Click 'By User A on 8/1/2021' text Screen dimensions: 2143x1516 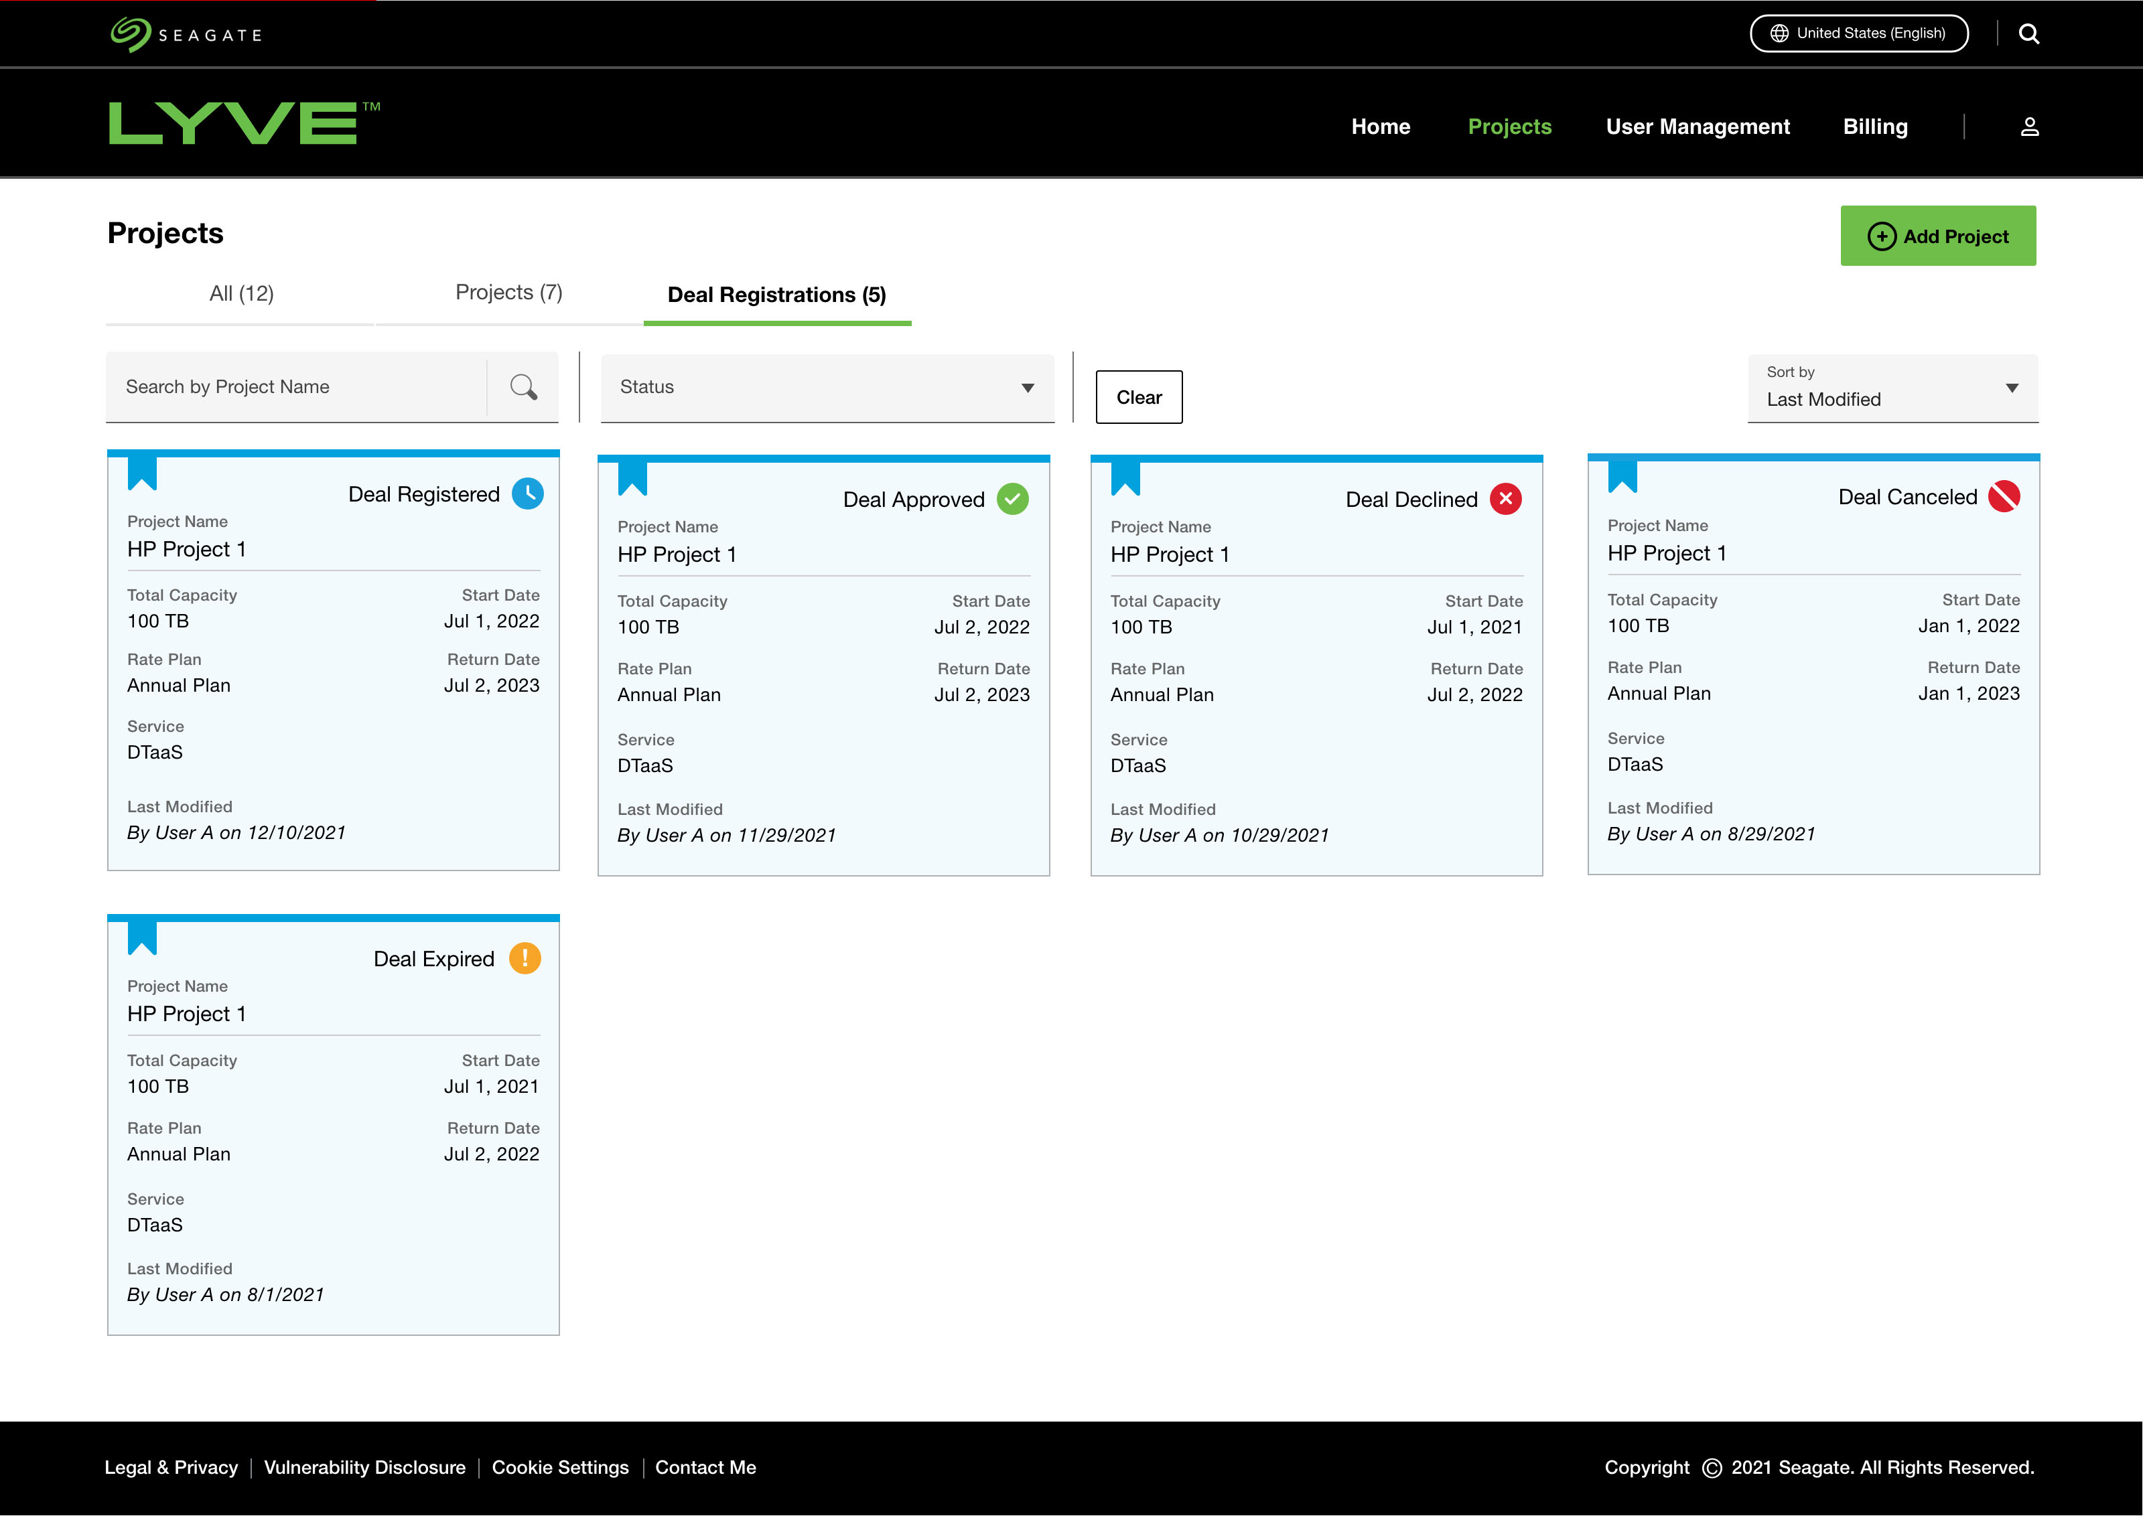pos(225,1295)
